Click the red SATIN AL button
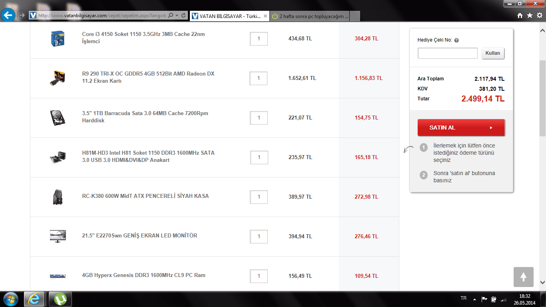Image resolution: width=546 pixels, height=307 pixels. point(461,128)
